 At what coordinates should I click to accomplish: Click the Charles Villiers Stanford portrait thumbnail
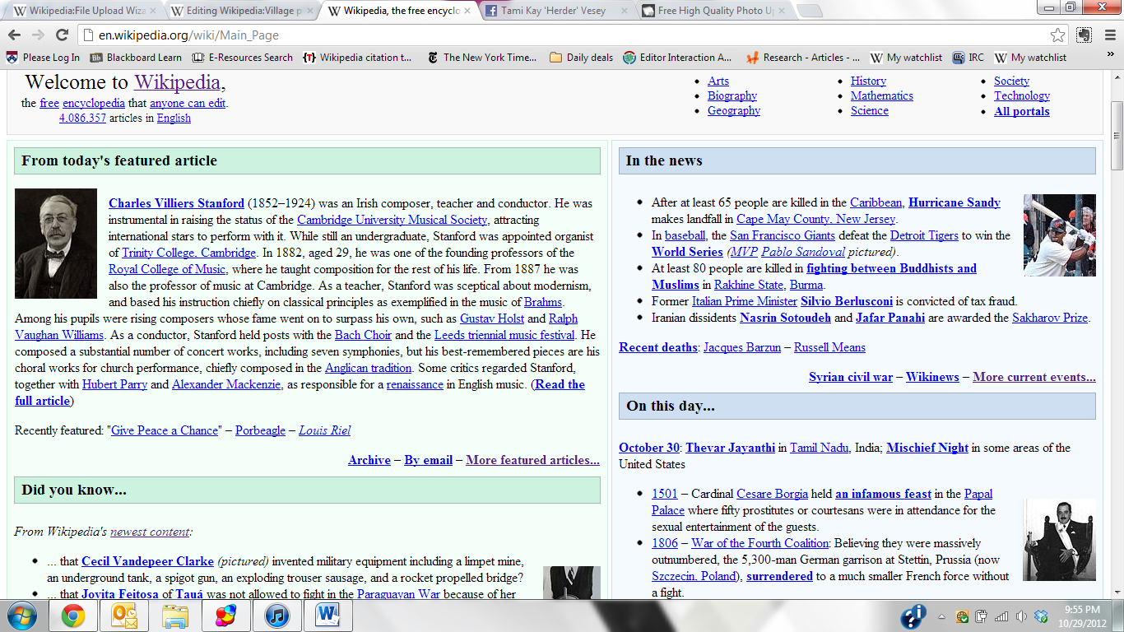tap(56, 244)
